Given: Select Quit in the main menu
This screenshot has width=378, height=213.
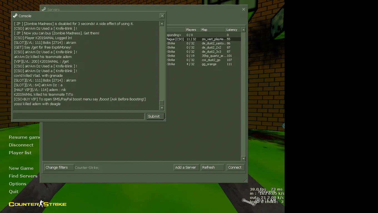Looking at the screenshot, I should [x=14, y=192].
